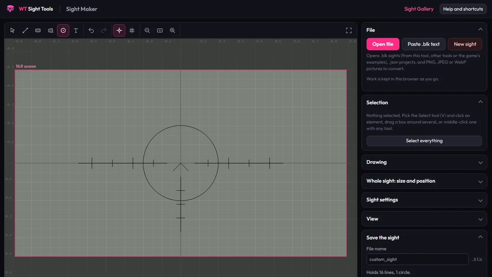Collapse the Selection panel
This screenshot has width=492, height=277.
point(480,102)
